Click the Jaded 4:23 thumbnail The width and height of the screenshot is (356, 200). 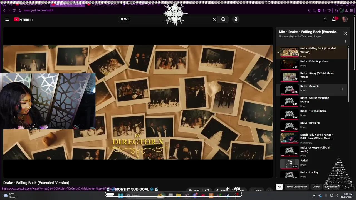click(289, 164)
